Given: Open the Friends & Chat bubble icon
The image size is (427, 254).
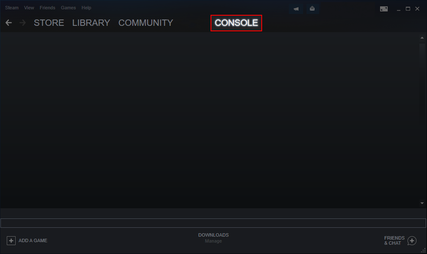Looking at the screenshot, I should 412,241.
